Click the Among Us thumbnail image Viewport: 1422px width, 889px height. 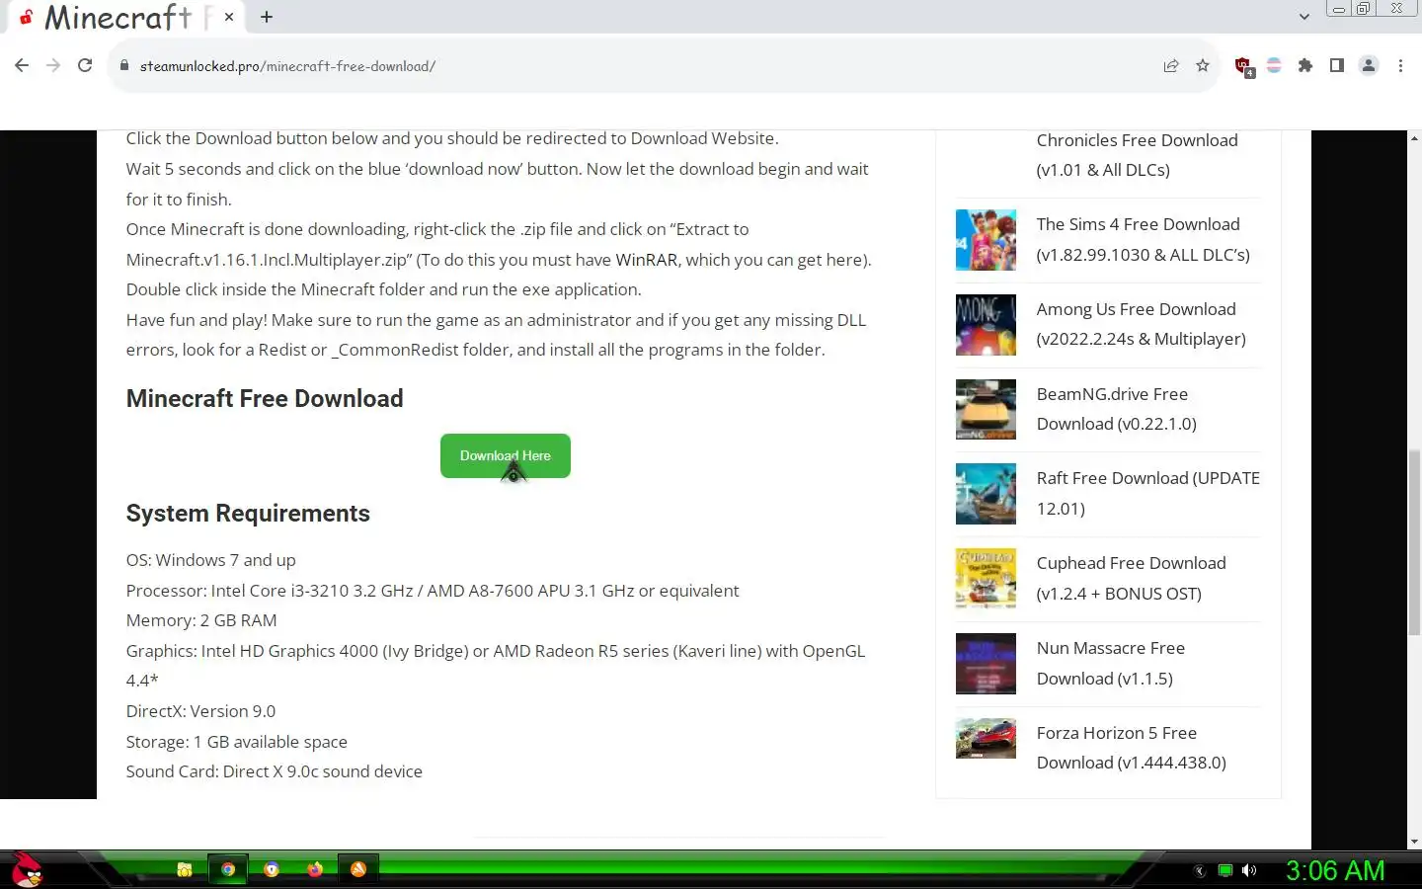986,325
